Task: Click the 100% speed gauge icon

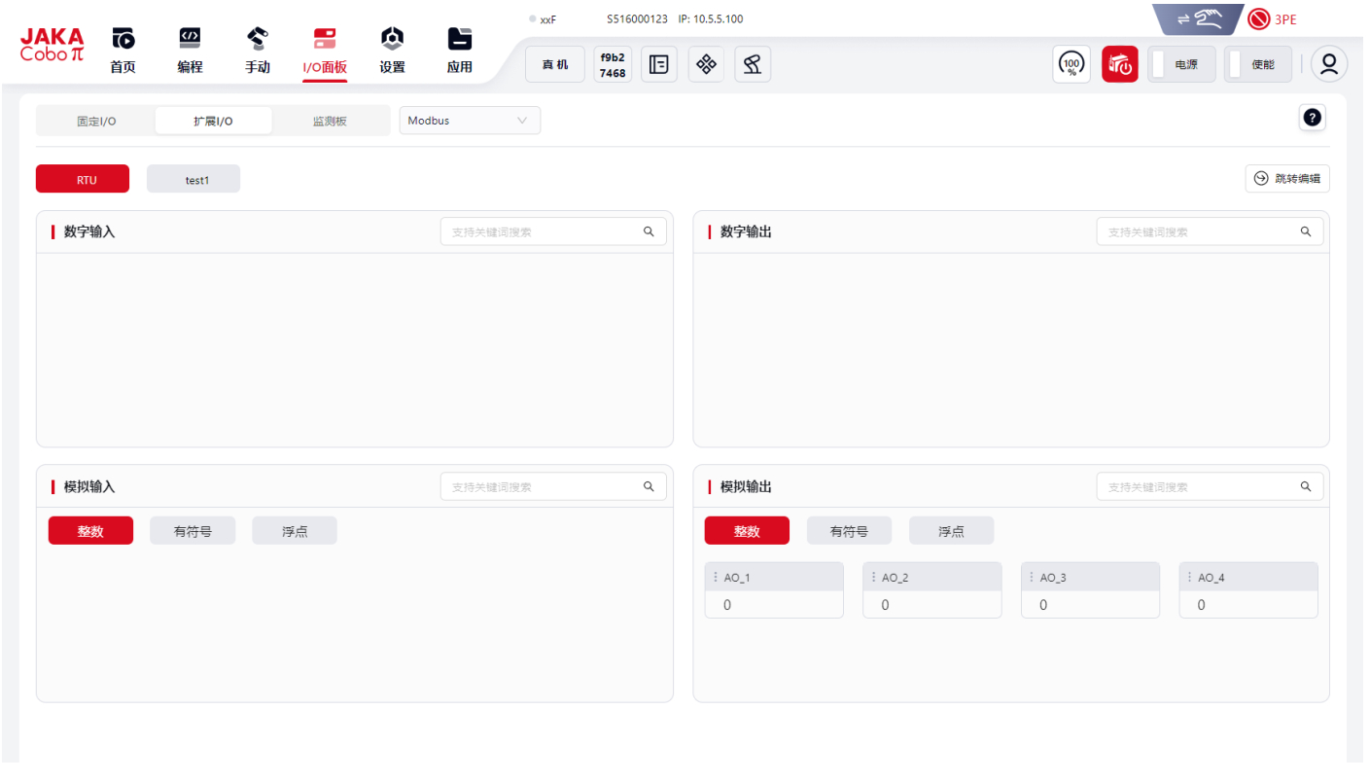Action: tap(1071, 65)
